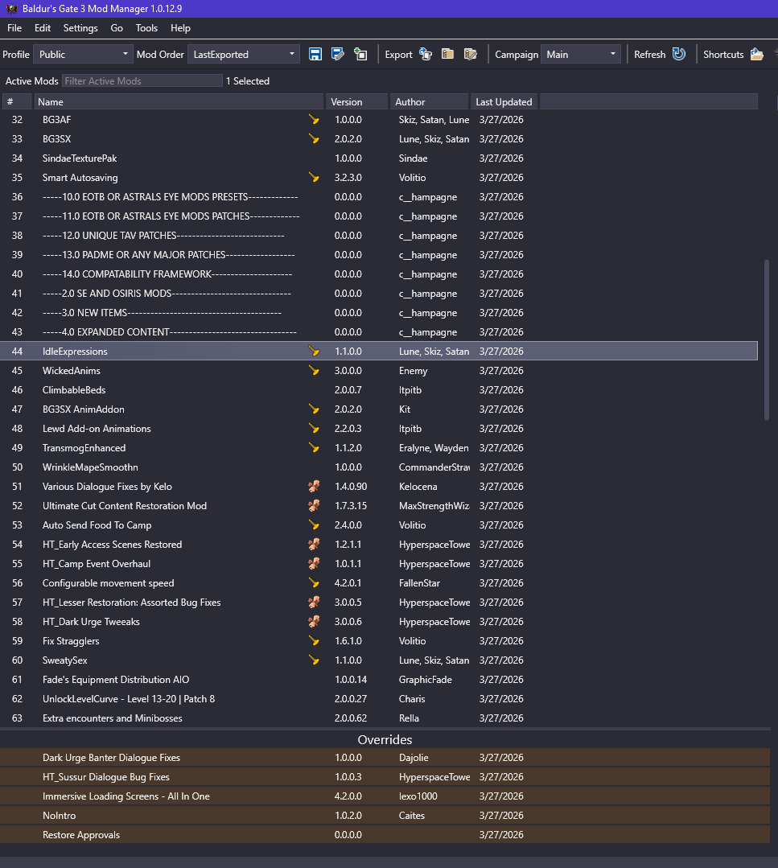Click the Save order as icon

(x=337, y=54)
